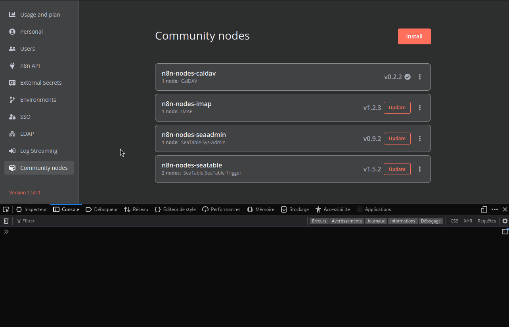Toggle Informations console filter
The height and width of the screenshot is (327, 509).
[403, 221]
